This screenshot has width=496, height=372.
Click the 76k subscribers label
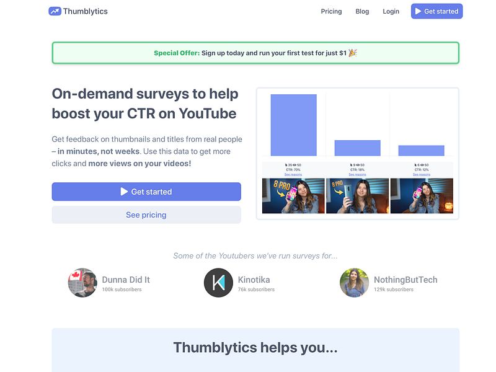coord(256,290)
